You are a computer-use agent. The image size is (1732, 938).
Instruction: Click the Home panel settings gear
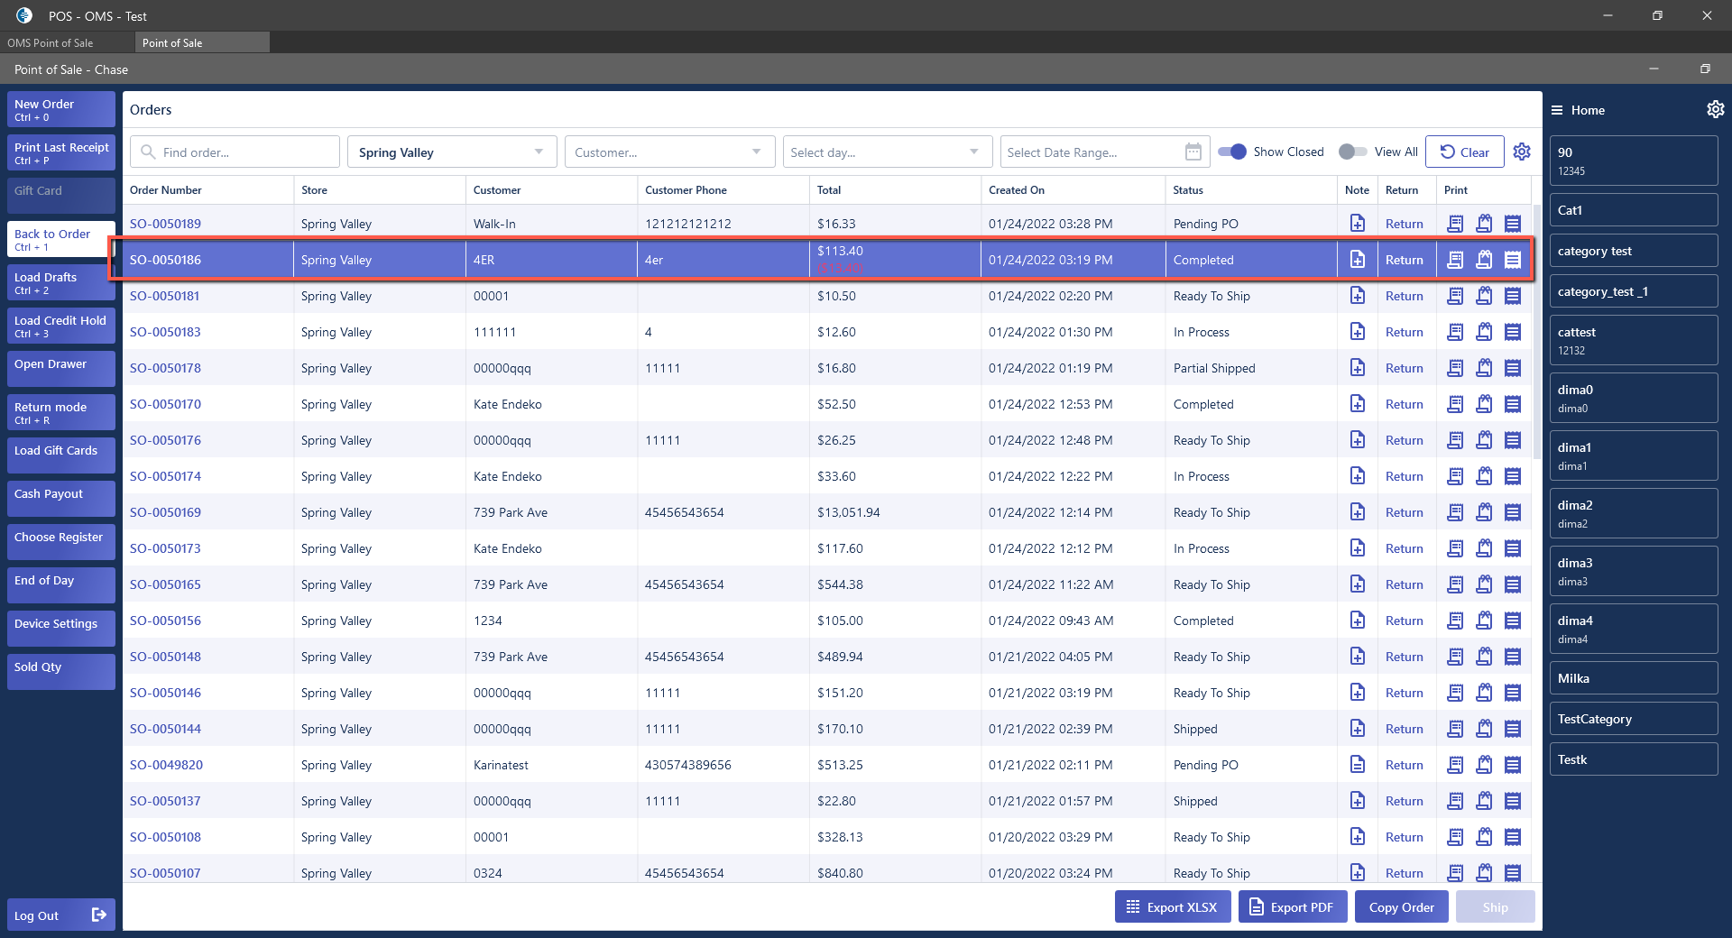[1715, 109]
